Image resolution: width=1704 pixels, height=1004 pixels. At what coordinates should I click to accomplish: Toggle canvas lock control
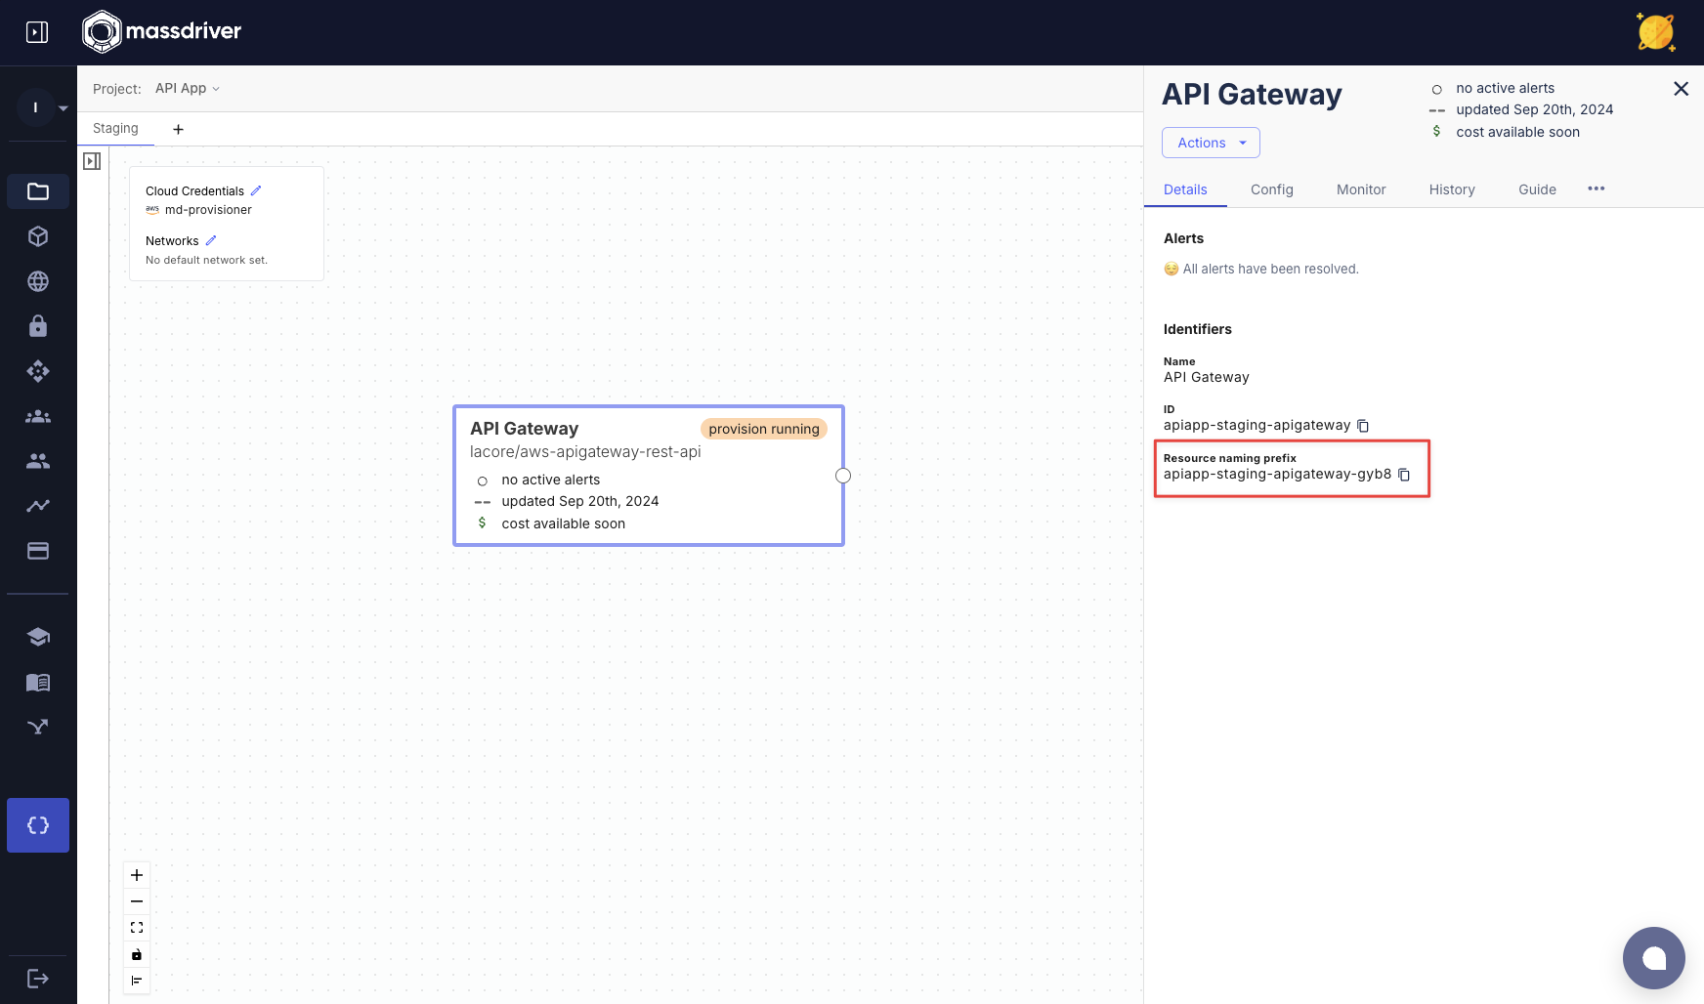click(x=137, y=954)
